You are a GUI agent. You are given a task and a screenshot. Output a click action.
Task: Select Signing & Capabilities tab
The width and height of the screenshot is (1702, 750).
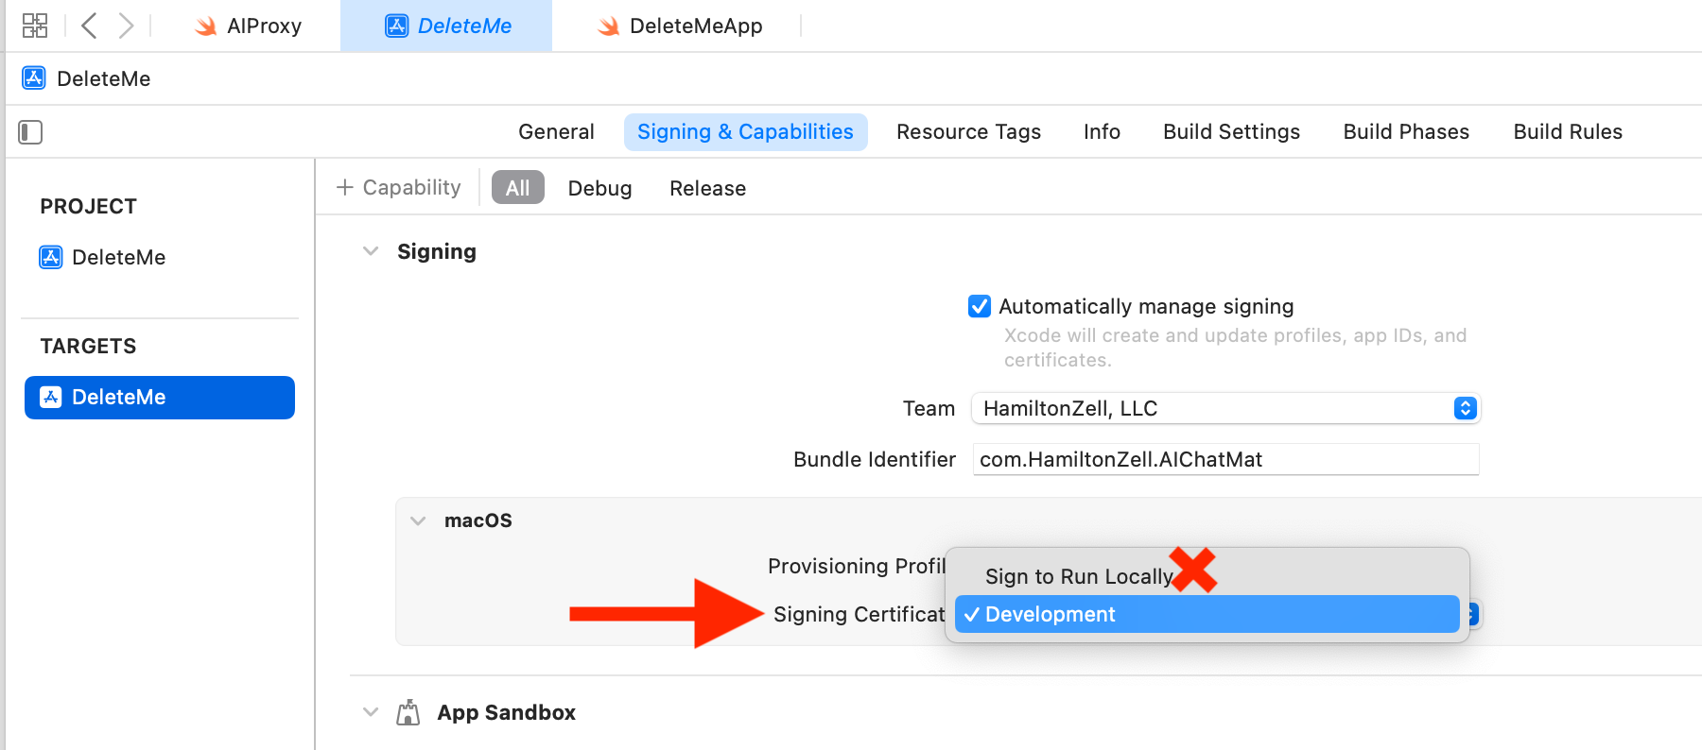pos(745,131)
